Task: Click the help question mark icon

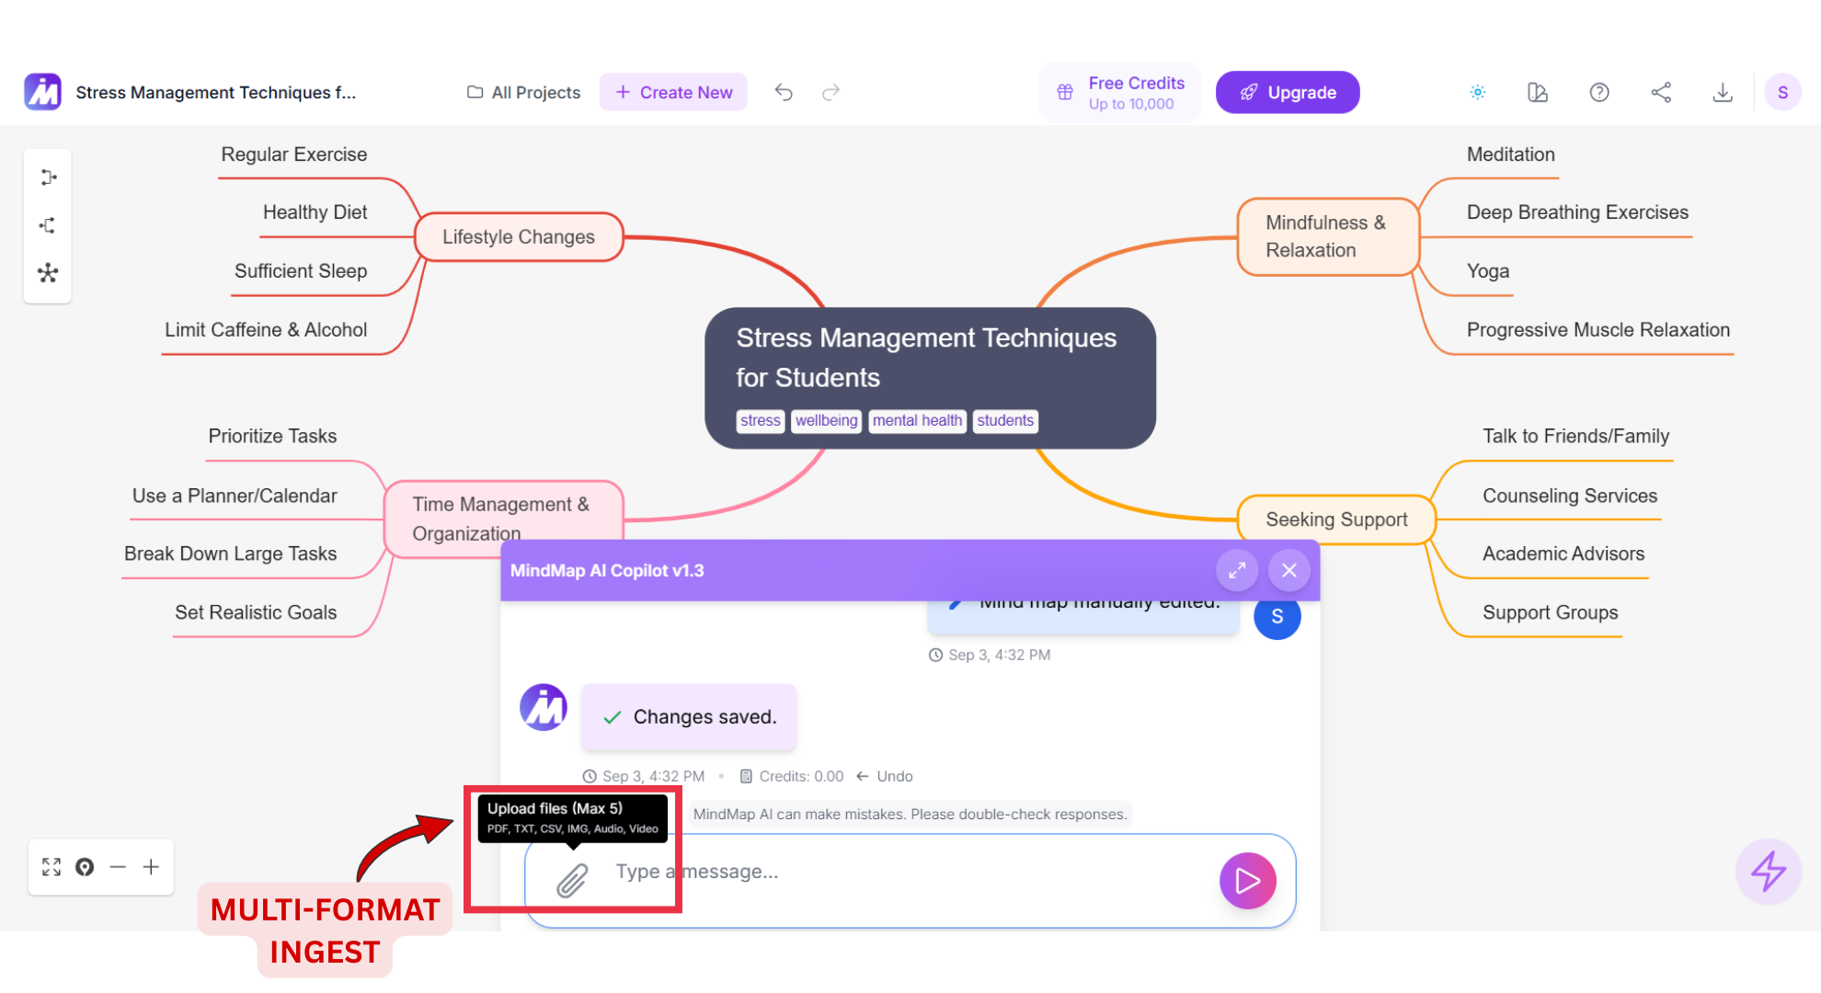Action: pos(1599,92)
